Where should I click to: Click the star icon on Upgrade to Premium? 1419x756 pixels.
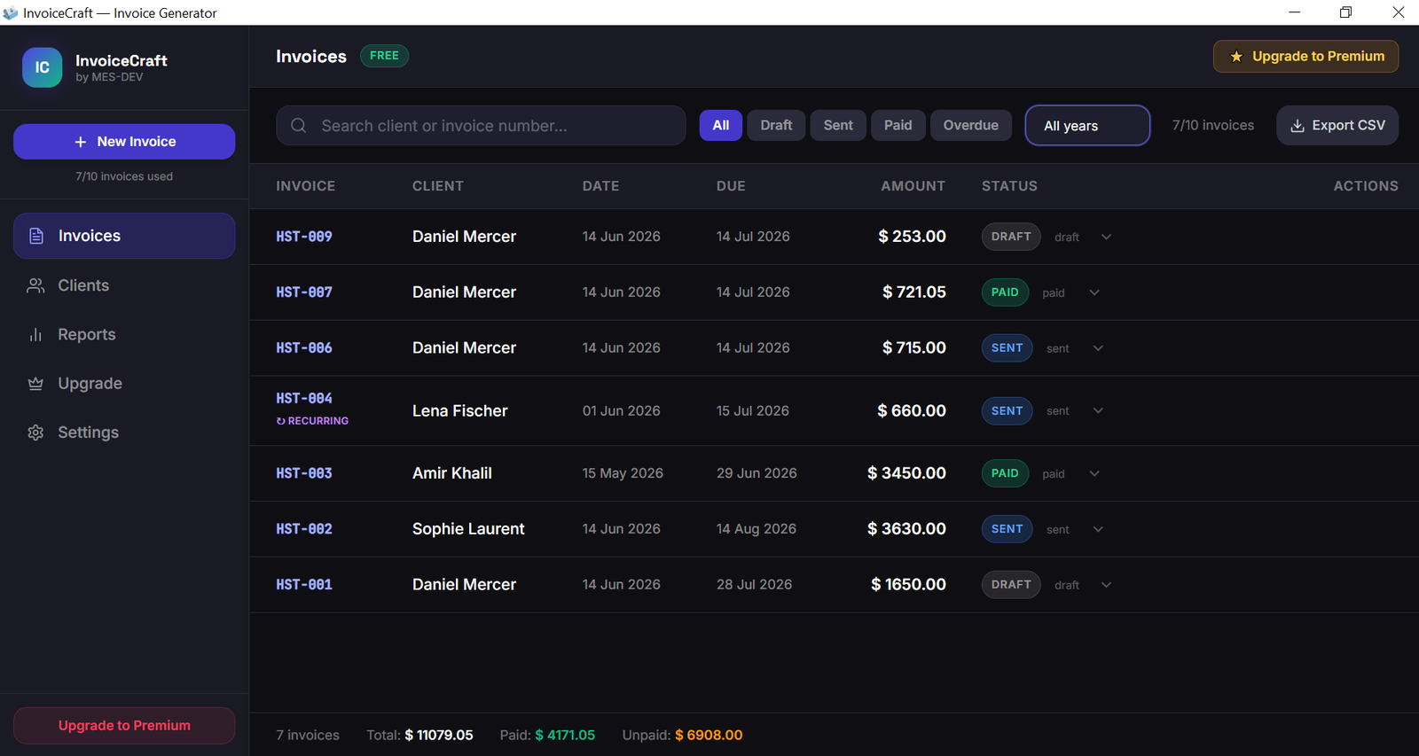coord(1236,57)
